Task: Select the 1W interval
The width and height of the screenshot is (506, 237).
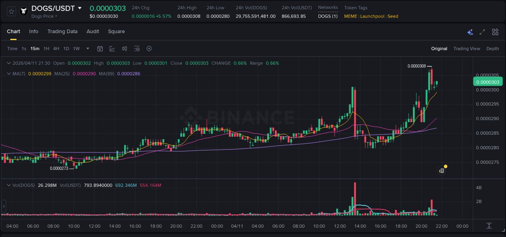Action: [76, 49]
